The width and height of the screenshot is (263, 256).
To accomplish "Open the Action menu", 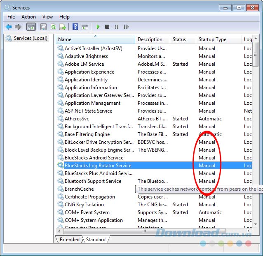I will [28, 17].
